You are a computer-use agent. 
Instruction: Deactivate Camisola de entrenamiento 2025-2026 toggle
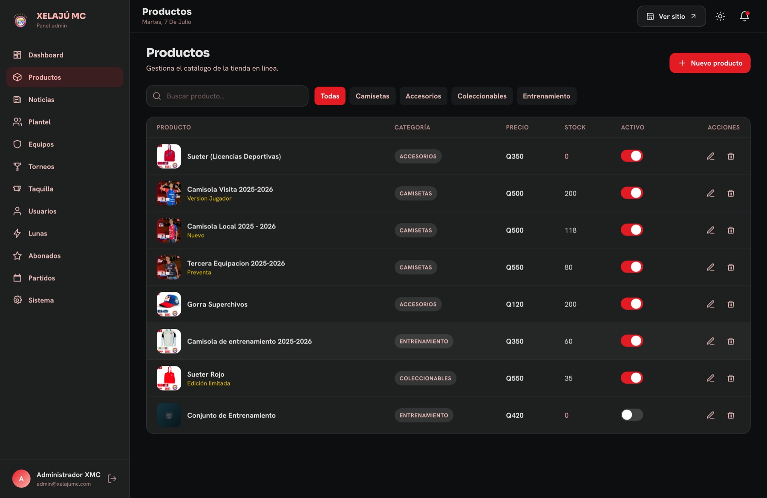click(x=632, y=341)
